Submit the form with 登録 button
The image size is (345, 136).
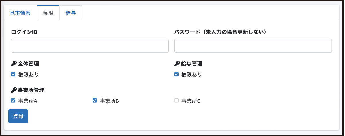tap(18, 116)
